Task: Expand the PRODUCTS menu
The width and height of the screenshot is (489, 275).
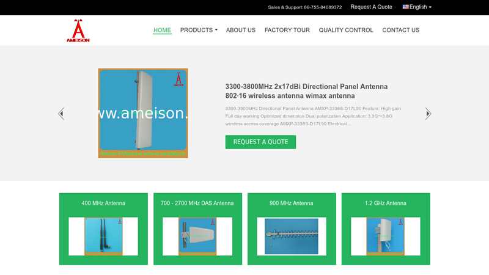Action: [x=199, y=30]
